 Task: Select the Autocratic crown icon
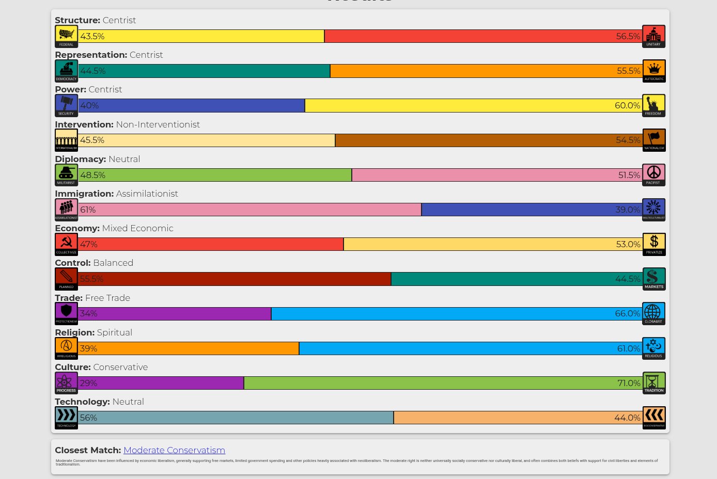tap(653, 71)
